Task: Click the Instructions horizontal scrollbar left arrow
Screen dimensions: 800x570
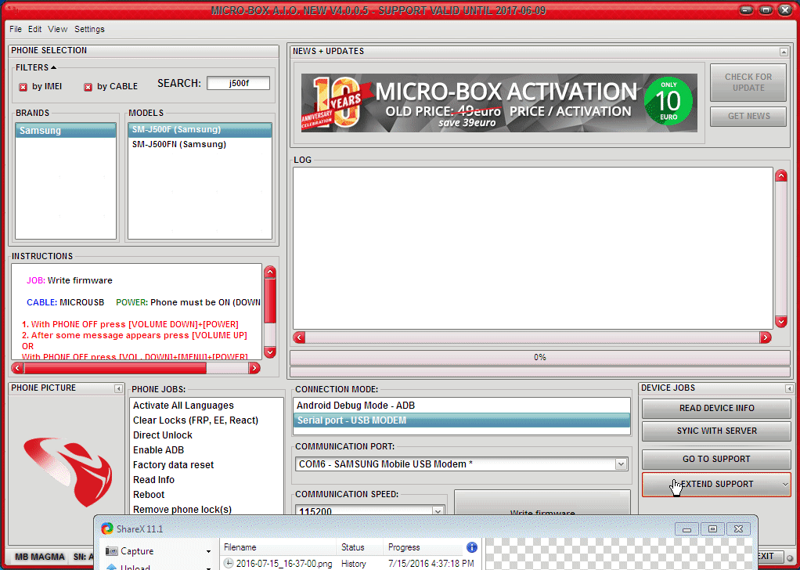Action: 18,368
